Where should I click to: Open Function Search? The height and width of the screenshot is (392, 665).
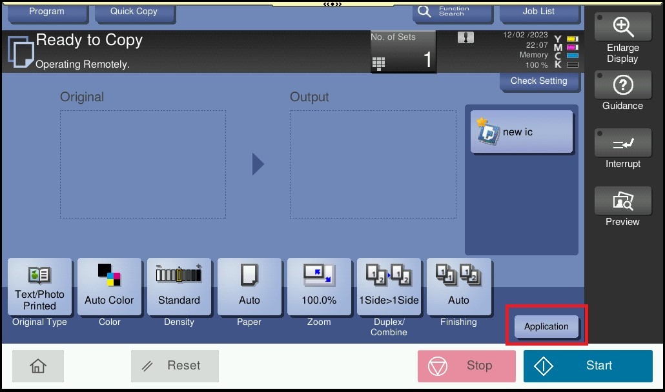click(x=452, y=12)
